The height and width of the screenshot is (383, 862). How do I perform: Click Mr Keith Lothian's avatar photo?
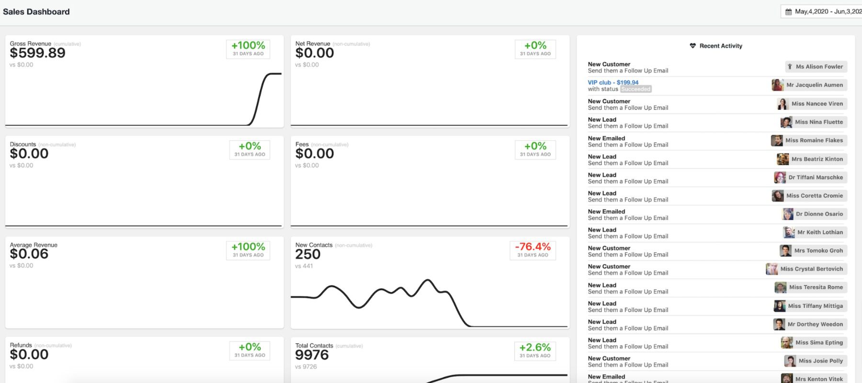click(x=789, y=233)
